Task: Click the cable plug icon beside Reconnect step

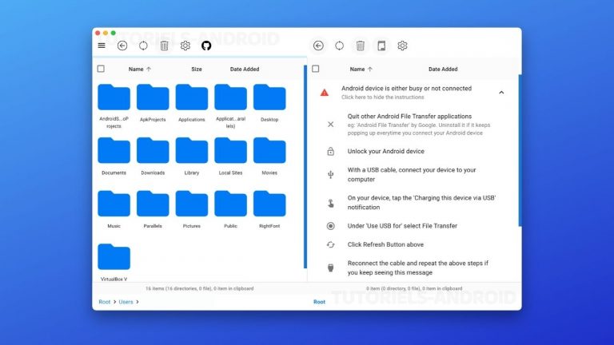Action: tap(330, 268)
